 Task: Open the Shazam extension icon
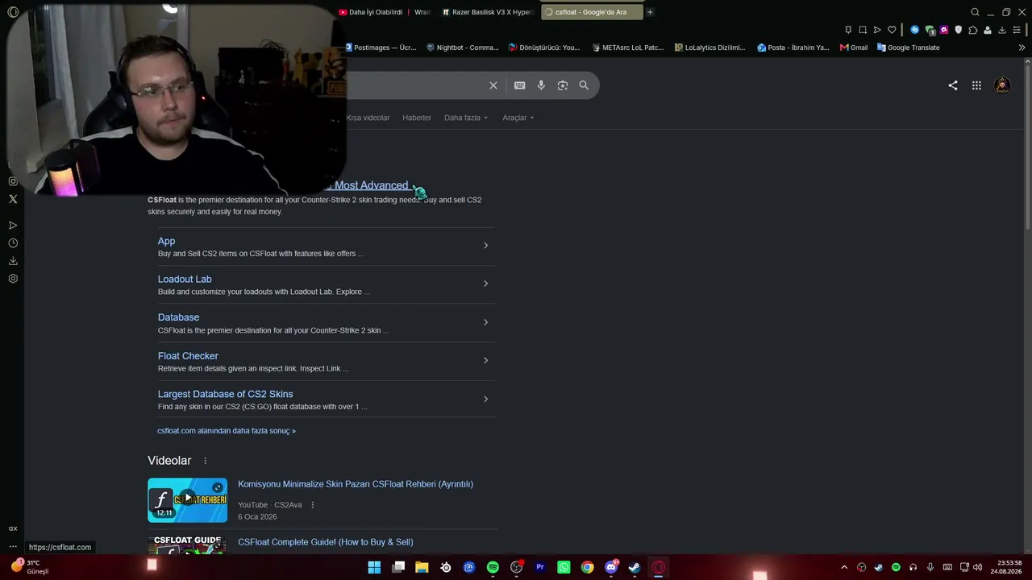[x=914, y=30]
